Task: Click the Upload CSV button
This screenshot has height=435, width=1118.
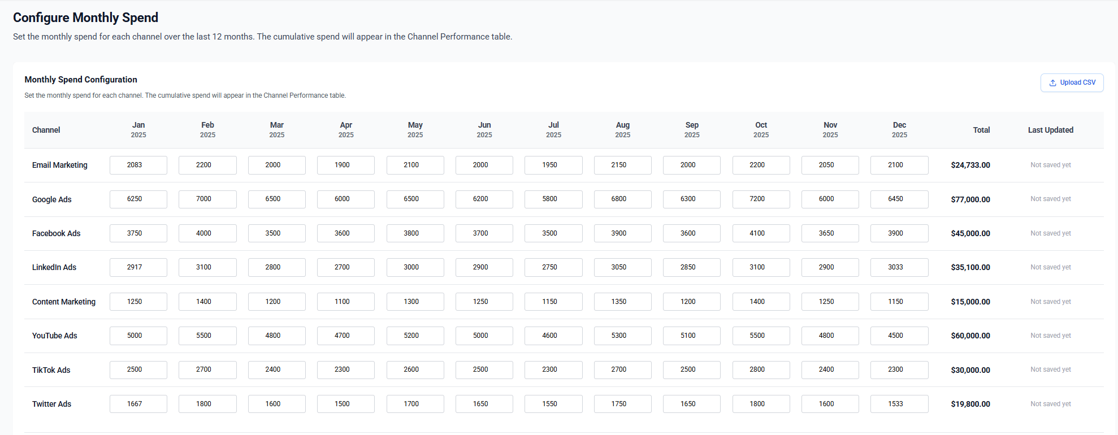Action: (x=1072, y=82)
